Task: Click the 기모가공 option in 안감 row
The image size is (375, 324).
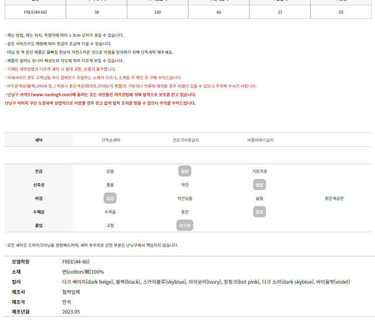Action: 259,172
